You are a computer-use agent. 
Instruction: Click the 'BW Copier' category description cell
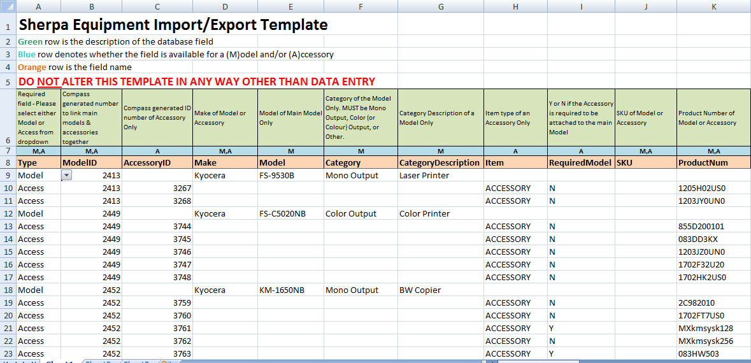[x=441, y=290]
